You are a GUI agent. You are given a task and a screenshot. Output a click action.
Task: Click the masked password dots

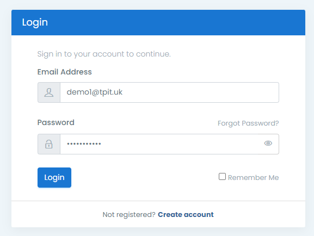(84, 144)
